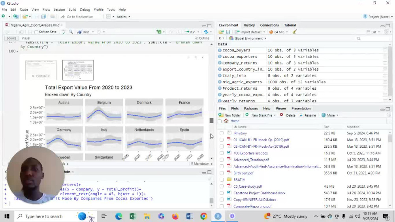The image size is (395, 222).
Task: Click the Save all documents icon
Action: pyautogui.click(x=43, y=17)
